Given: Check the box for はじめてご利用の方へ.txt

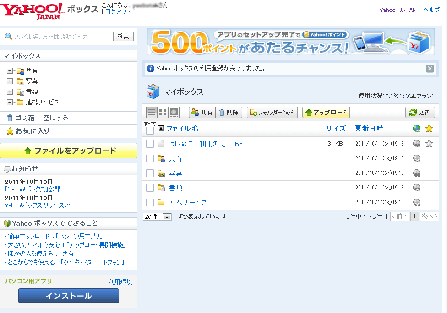Looking at the screenshot, I should tap(150, 144).
